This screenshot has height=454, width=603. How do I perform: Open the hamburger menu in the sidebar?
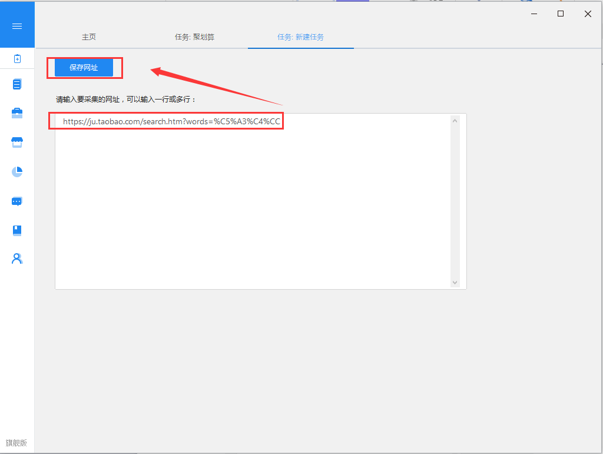(17, 26)
